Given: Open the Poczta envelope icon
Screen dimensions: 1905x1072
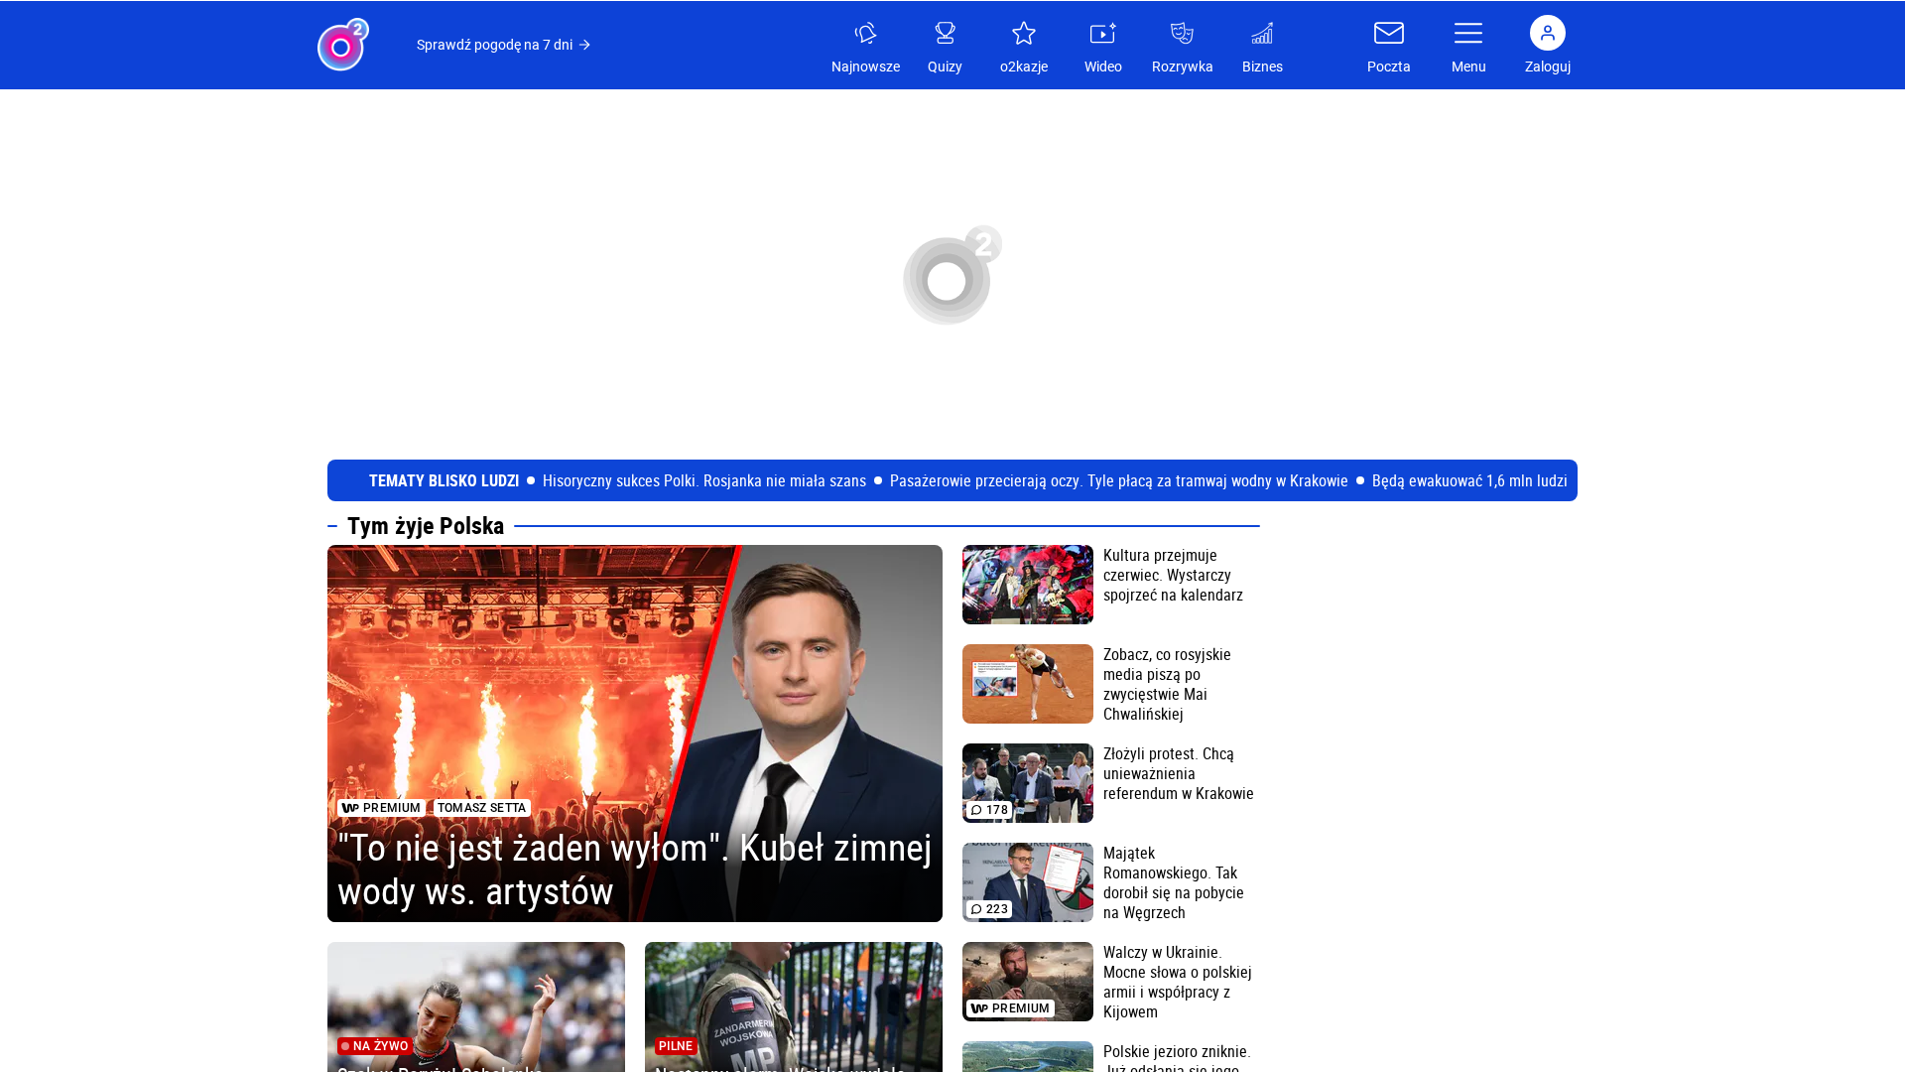Looking at the screenshot, I should [1389, 33].
